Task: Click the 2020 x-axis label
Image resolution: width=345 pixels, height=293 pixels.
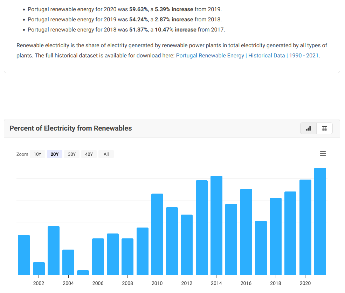Action: pos(305,283)
